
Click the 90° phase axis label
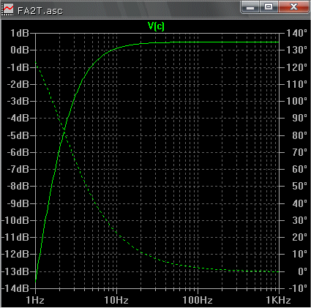point(300,119)
